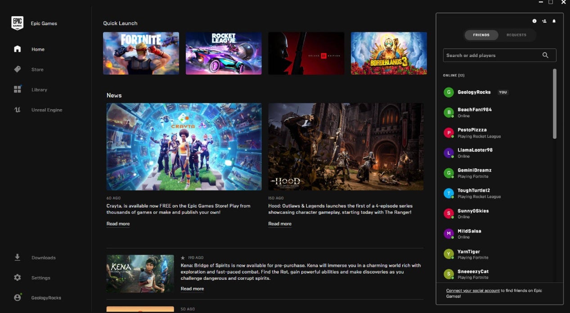570x313 pixels.
Task: Open the Home menu item
Action: pyautogui.click(x=38, y=49)
